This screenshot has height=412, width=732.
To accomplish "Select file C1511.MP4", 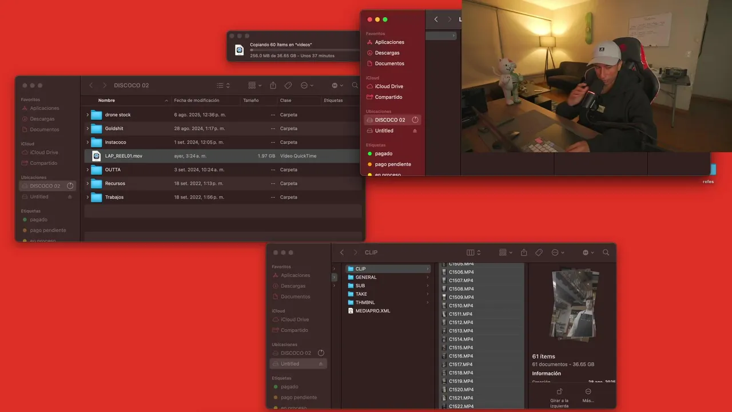I will click(x=482, y=314).
